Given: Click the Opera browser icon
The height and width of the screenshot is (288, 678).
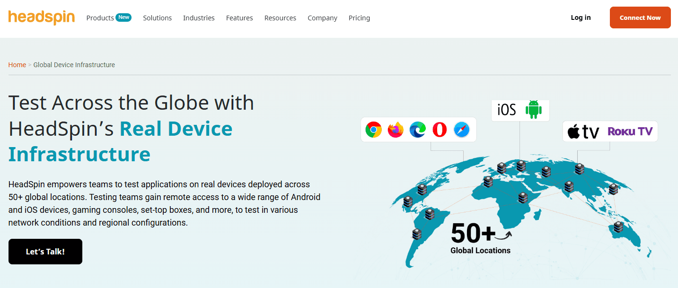Looking at the screenshot, I should (440, 130).
